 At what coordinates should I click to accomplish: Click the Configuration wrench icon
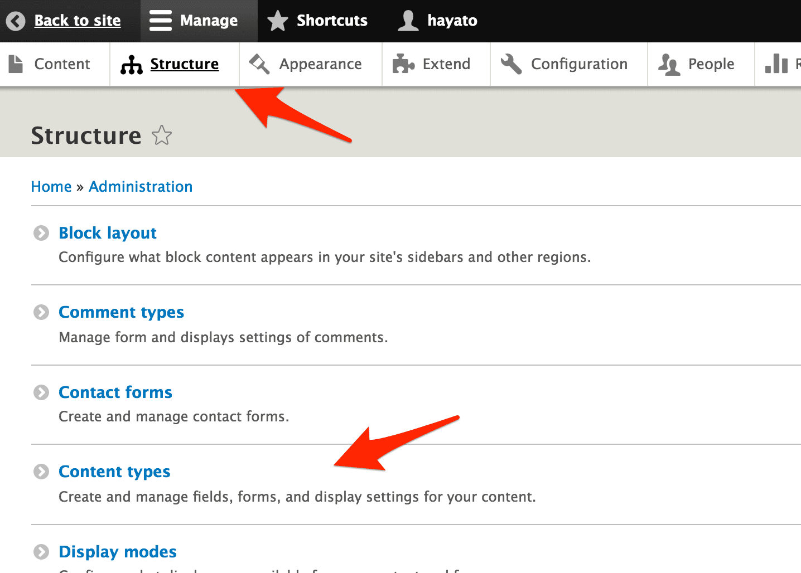tap(511, 64)
